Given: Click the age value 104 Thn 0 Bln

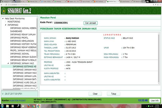Looking at the screenshot, I should (129, 48).
